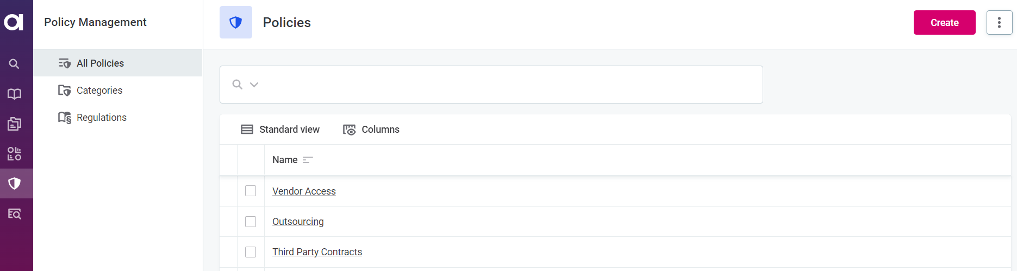Tick the Vendor Access checkbox
Viewport: 1017px width, 271px height.
point(251,191)
